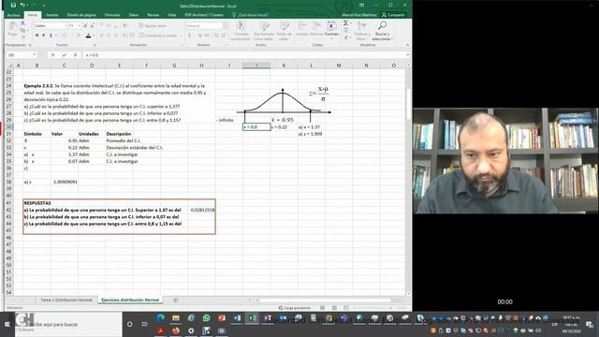Open Ordenar y filtrar menu
This screenshot has height=337, width=599.
coord(361,31)
